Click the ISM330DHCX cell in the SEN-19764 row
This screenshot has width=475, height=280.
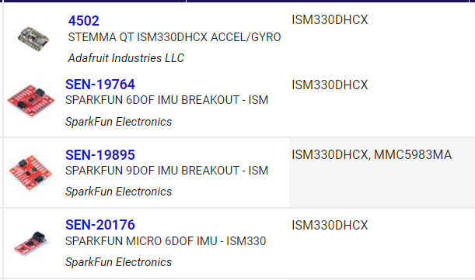[x=330, y=85]
